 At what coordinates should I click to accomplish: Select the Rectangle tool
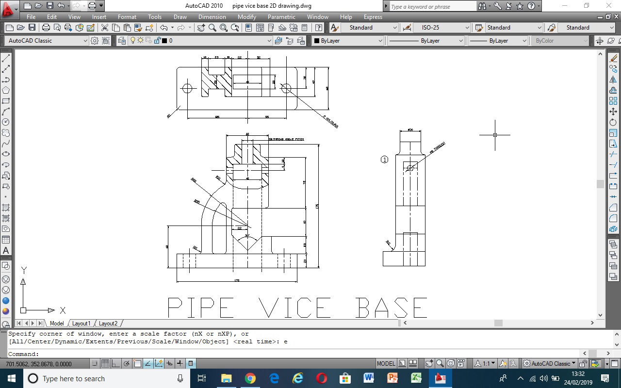click(x=6, y=100)
